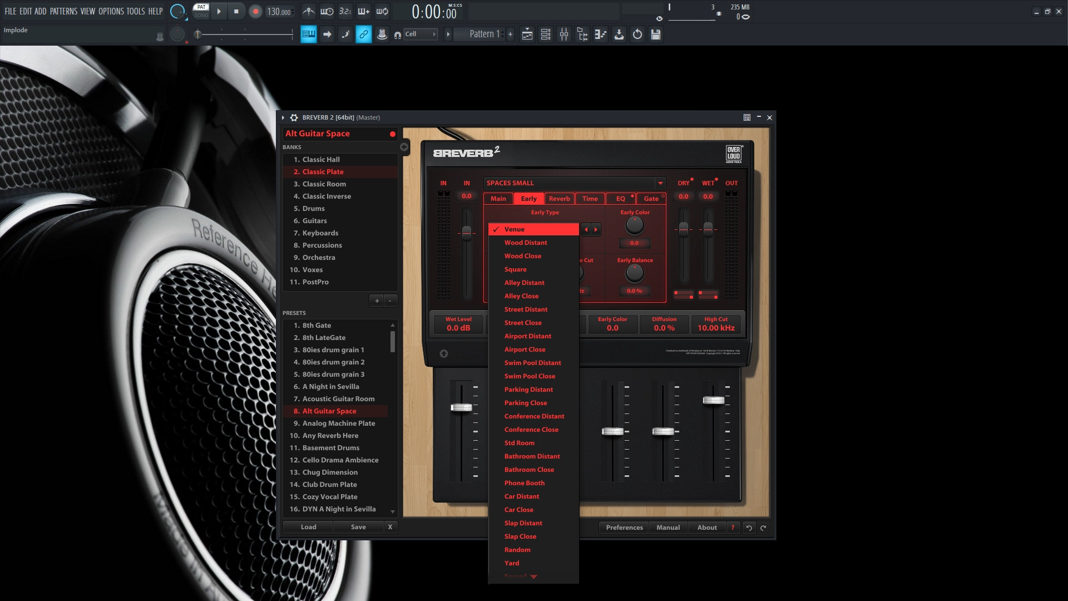
Task: Click the presets list scroll-down arrow
Action: click(x=393, y=512)
